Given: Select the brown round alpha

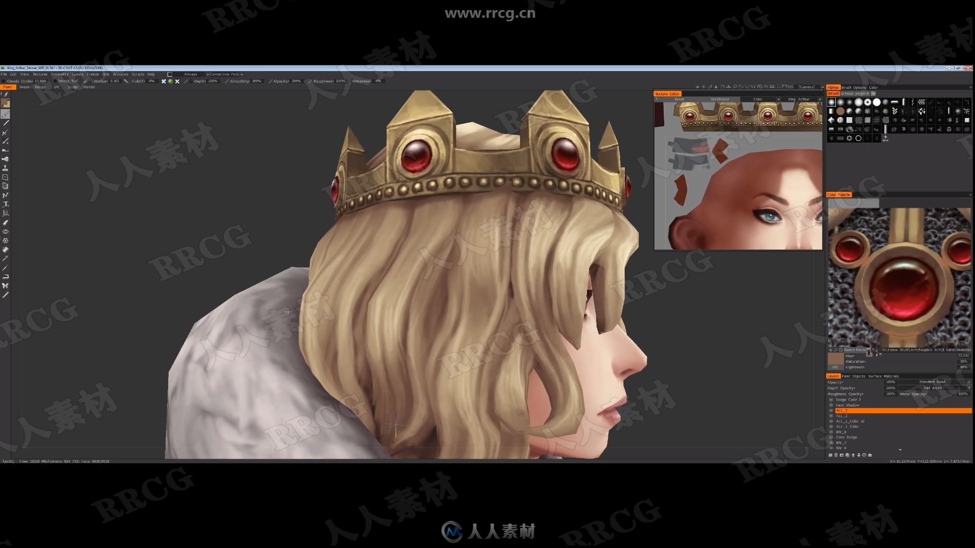Looking at the screenshot, I should (840, 111).
